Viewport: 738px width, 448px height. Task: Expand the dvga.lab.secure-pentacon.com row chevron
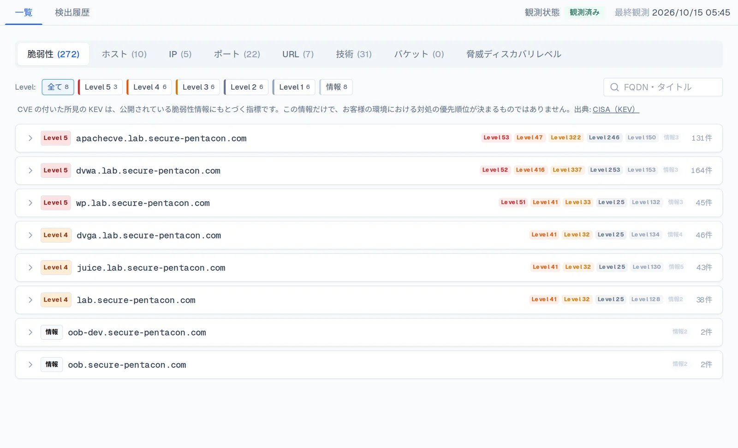tap(30, 235)
